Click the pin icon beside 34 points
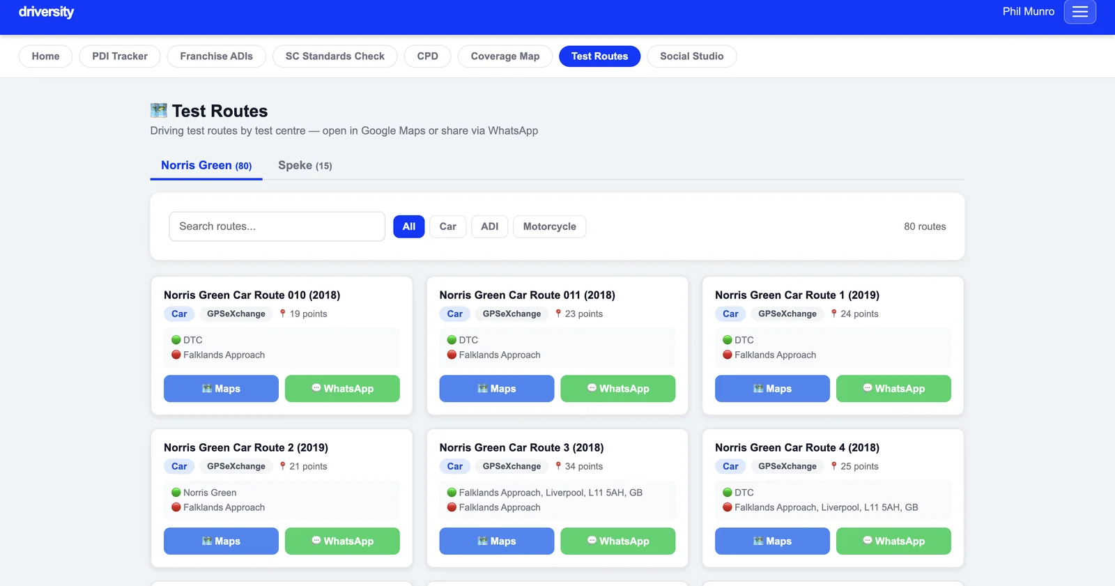This screenshot has width=1115, height=586. coord(558,466)
